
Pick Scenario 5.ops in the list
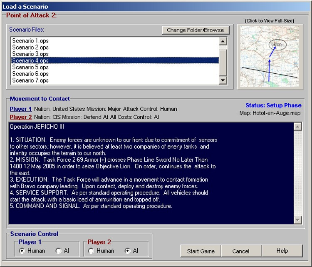[30, 67]
